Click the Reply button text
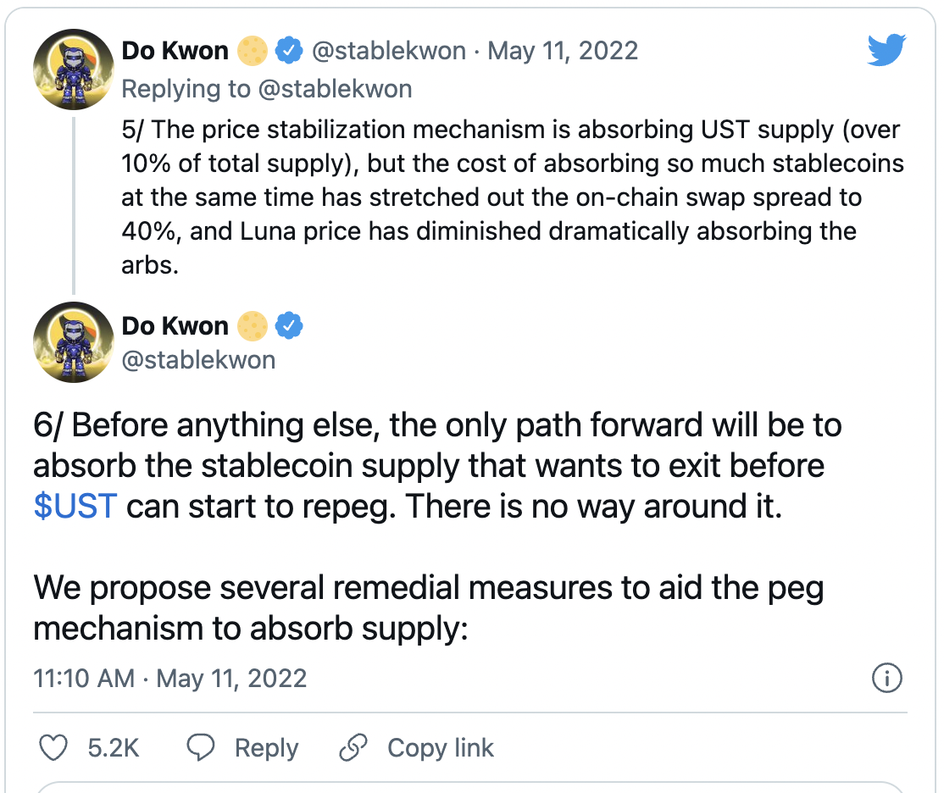This screenshot has height=793, width=944. click(x=266, y=748)
